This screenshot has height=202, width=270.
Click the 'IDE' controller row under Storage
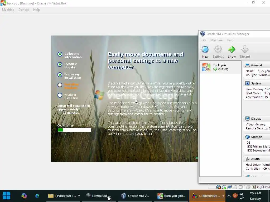click(248, 143)
